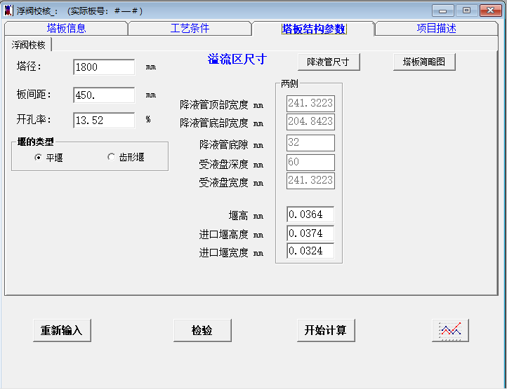
Task: Click the 塔径 input field showing 1800
Action: [104, 67]
